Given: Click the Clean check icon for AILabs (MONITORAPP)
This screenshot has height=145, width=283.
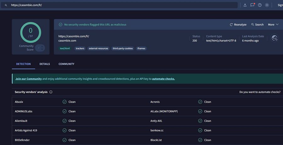Looking at the screenshot, I should (x=200, y=111).
